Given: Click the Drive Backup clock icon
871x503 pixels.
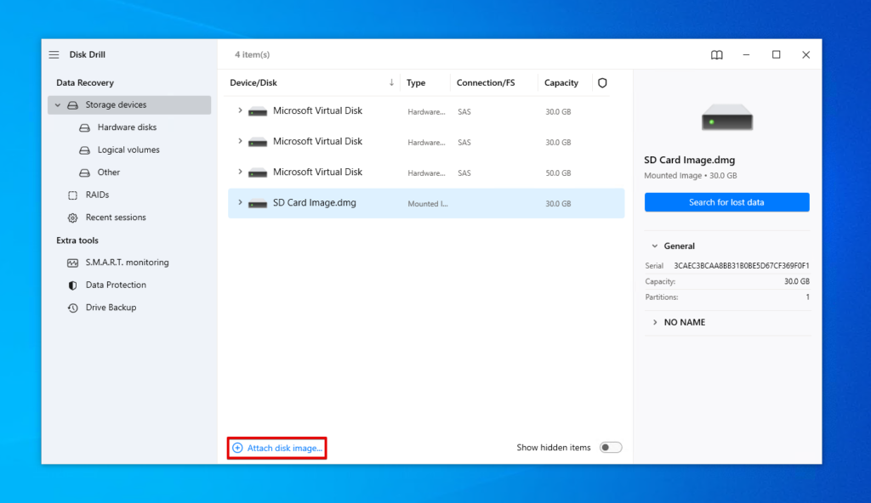Looking at the screenshot, I should point(72,308).
